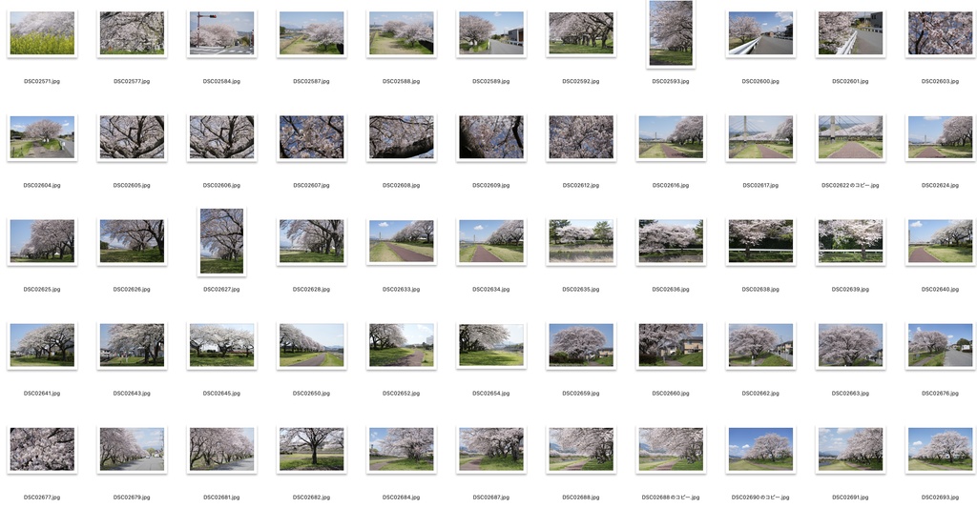Viewport: 977px width, 508px height.
Task: Select the DSC02660.jpg thumbnail
Action: (x=671, y=345)
